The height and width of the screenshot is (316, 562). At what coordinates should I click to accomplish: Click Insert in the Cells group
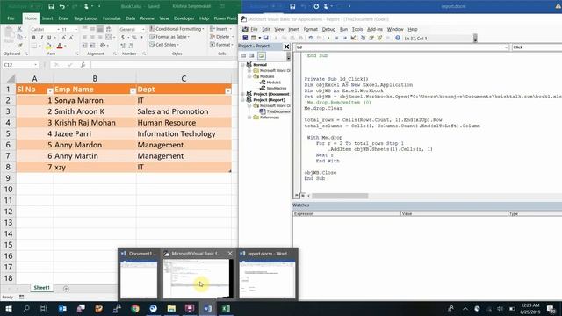pyautogui.click(x=221, y=29)
